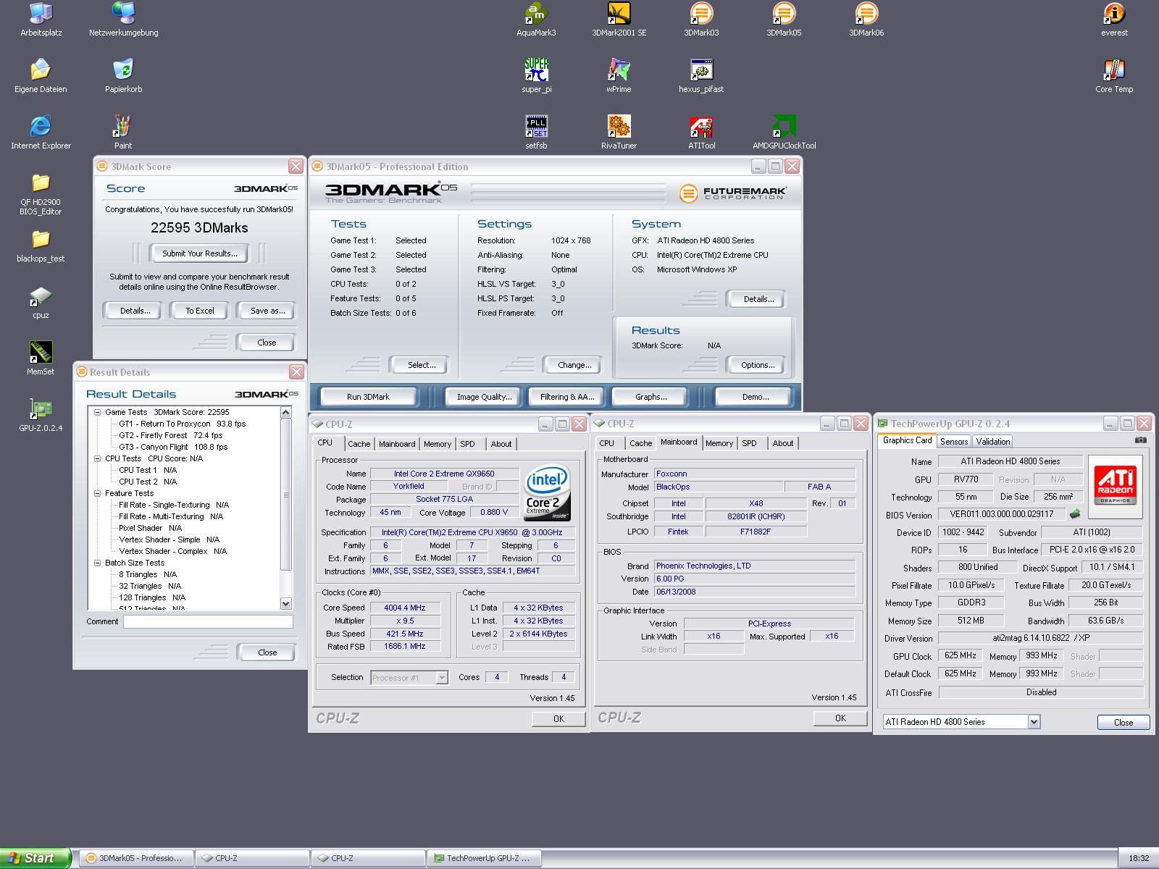Image resolution: width=1159 pixels, height=869 pixels.
Task: Collapse the CPU Tests tree node
Action: 98,458
